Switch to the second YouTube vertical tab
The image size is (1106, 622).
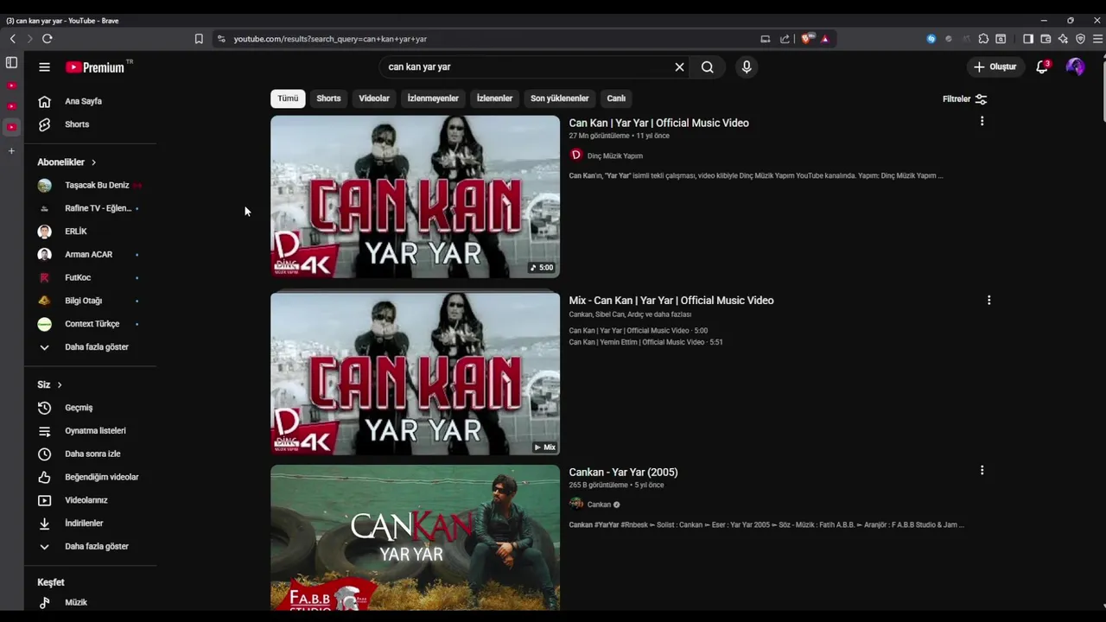(11, 106)
